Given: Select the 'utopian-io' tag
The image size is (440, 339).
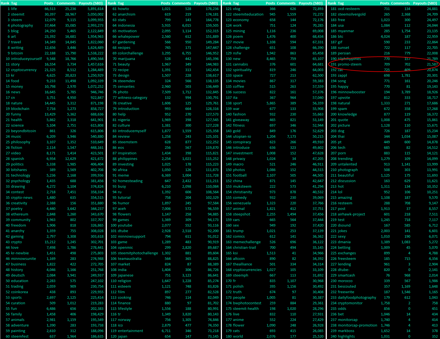Looking at the screenshot, I should pos(242,136).
